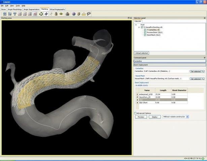The image size is (207, 161).
Task: Open the Edit menu
Action: [x=7, y=6]
